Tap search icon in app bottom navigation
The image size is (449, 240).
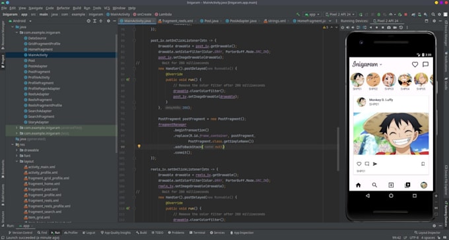(x=374, y=185)
